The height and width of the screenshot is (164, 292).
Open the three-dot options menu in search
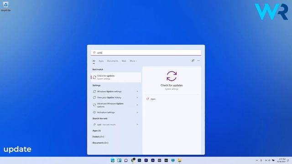tap(198, 61)
